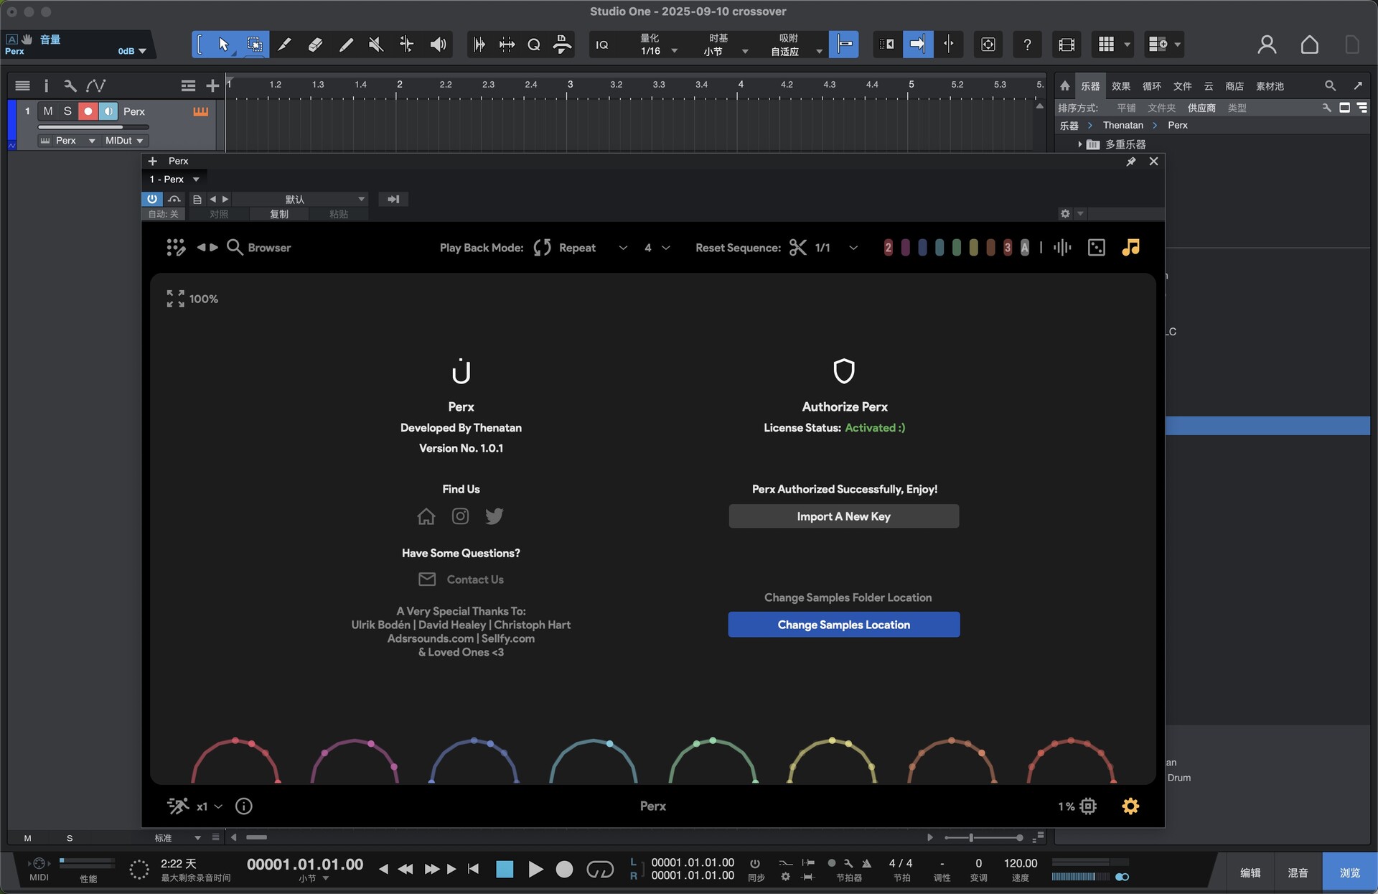Click the tempo 120.00 field

tap(1020, 863)
